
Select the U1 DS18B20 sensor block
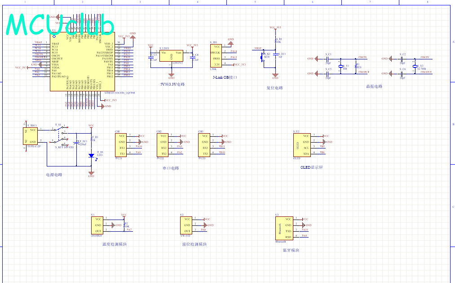[97, 225]
